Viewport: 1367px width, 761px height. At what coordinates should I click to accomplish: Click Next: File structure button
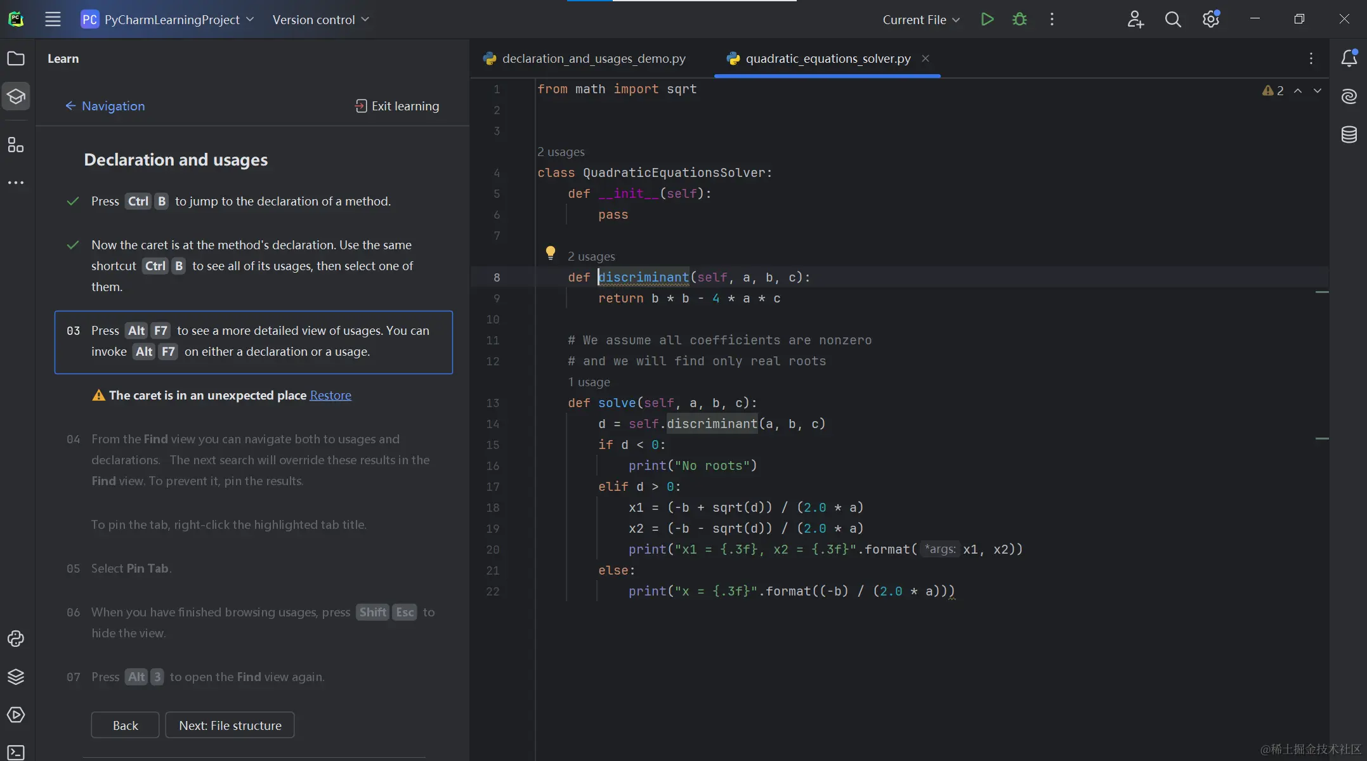230,725
